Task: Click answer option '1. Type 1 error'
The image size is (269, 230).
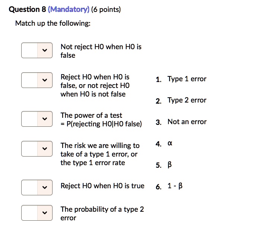Action: (181, 79)
